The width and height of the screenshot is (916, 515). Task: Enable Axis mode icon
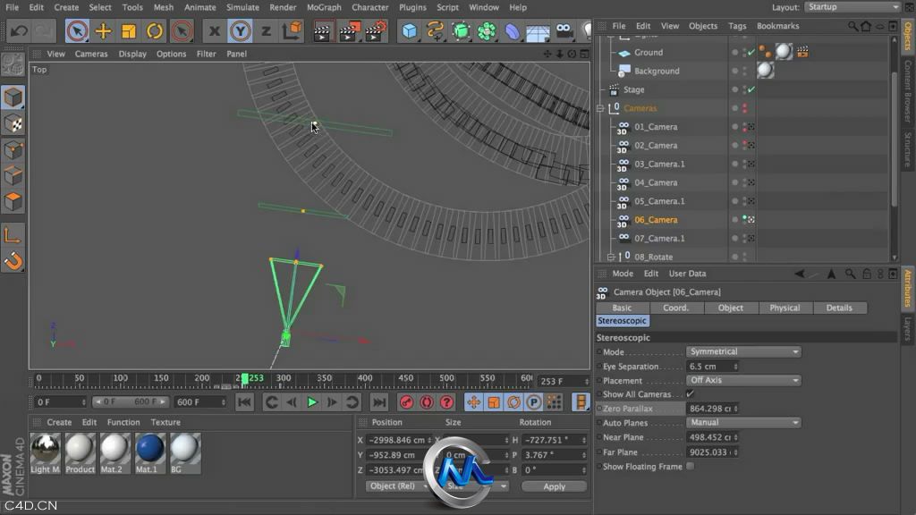click(13, 235)
